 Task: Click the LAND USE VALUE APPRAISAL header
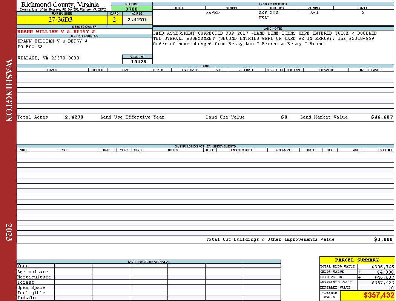(149, 262)
